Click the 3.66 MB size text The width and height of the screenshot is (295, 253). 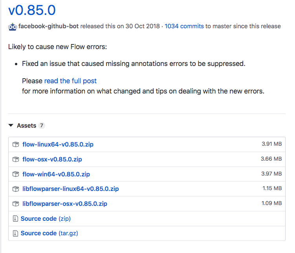(x=271, y=159)
